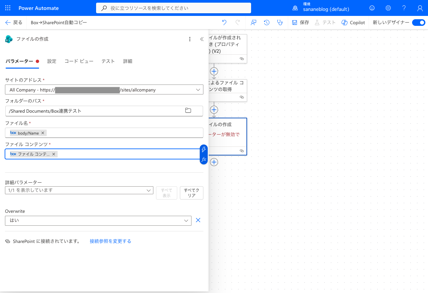Open the folder picker icon in folder path
Image resolution: width=428 pixels, height=293 pixels.
coord(188,110)
